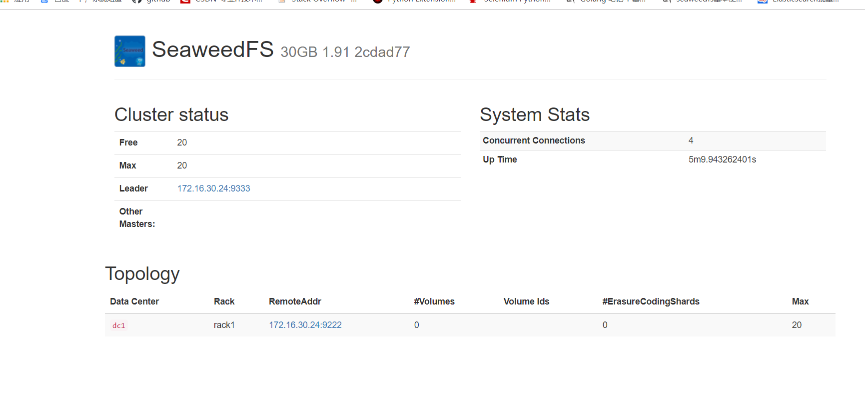The width and height of the screenshot is (865, 402).
Task: Click the Cluster status heading
Action: pyautogui.click(x=171, y=114)
